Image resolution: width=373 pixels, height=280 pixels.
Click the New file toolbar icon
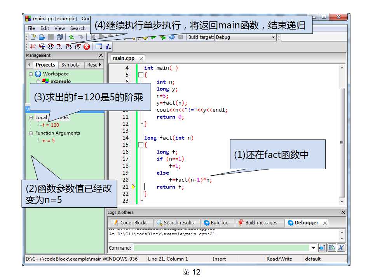33,37
